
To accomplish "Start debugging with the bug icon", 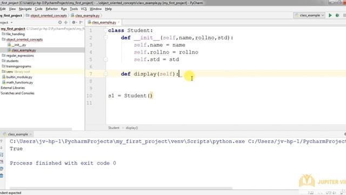I will click(x=337, y=15).
